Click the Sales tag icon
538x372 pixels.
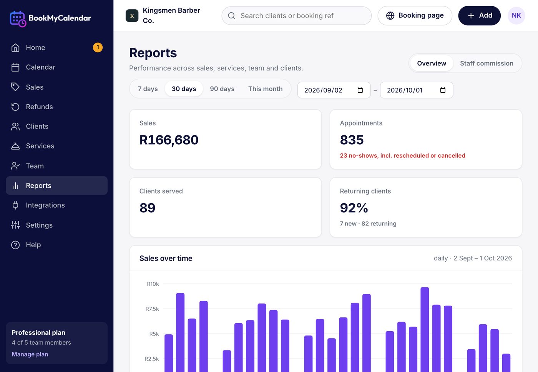pos(15,87)
